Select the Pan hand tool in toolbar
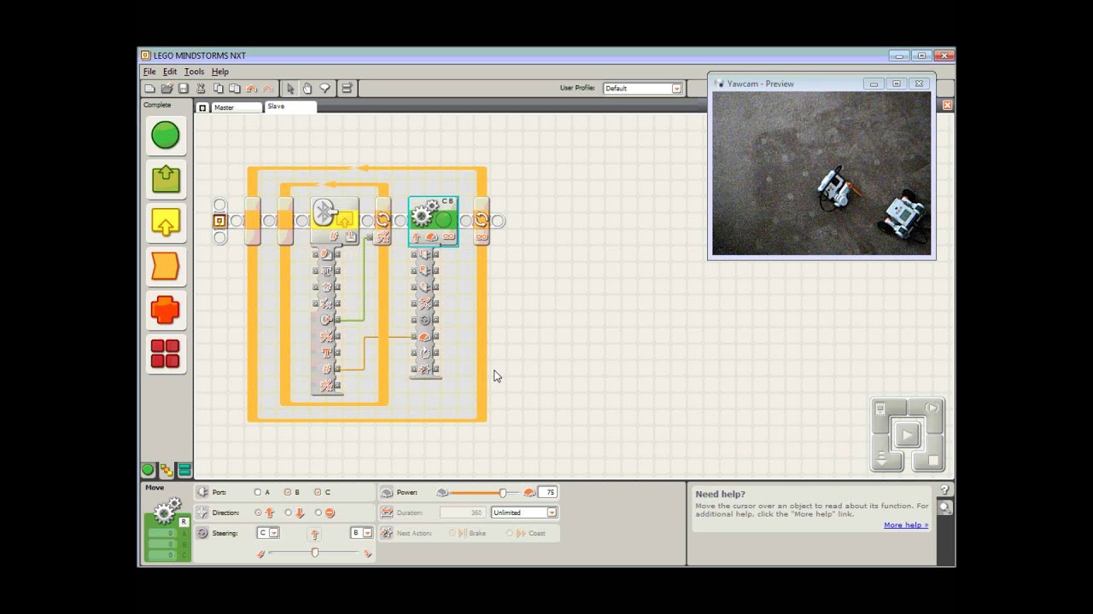 tap(307, 89)
